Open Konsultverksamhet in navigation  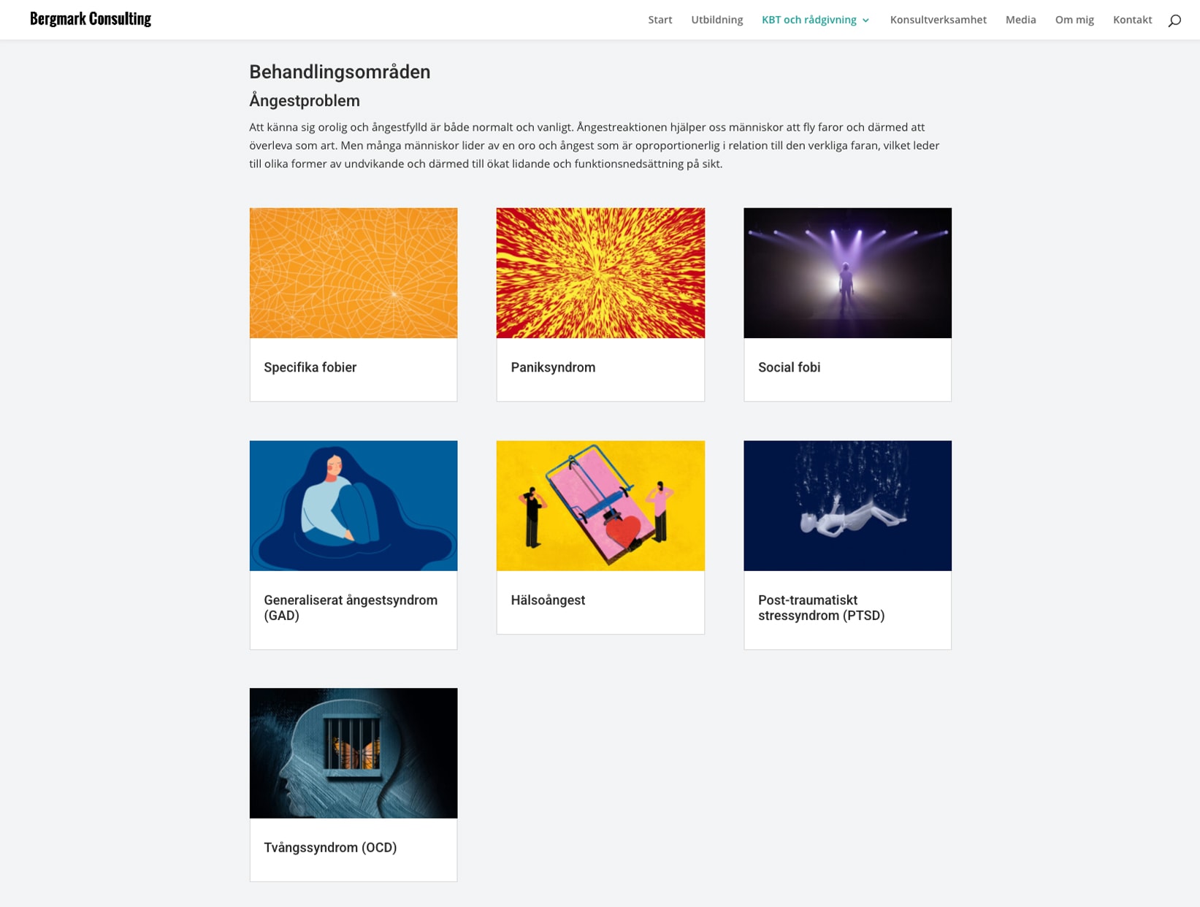pyautogui.click(x=938, y=20)
